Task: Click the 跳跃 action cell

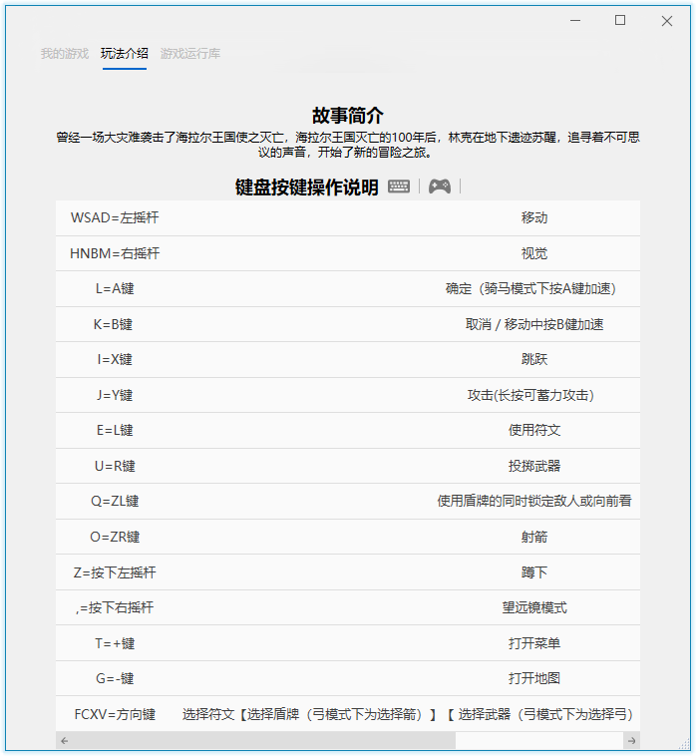Action: [x=533, y=360]
